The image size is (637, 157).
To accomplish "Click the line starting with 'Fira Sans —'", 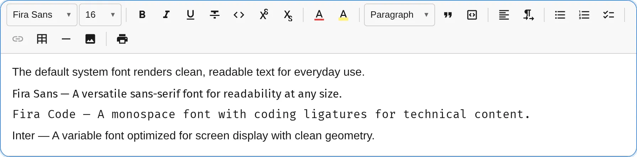I will click(x=177, y=94).
